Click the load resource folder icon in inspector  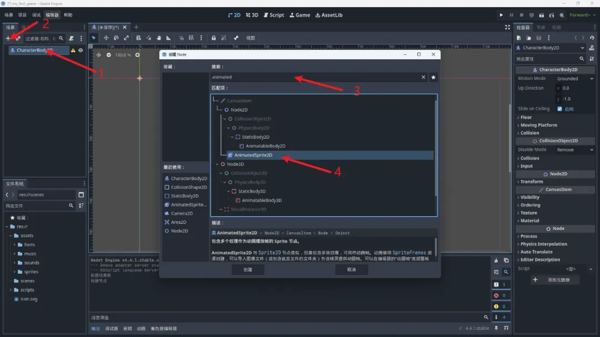528,38
